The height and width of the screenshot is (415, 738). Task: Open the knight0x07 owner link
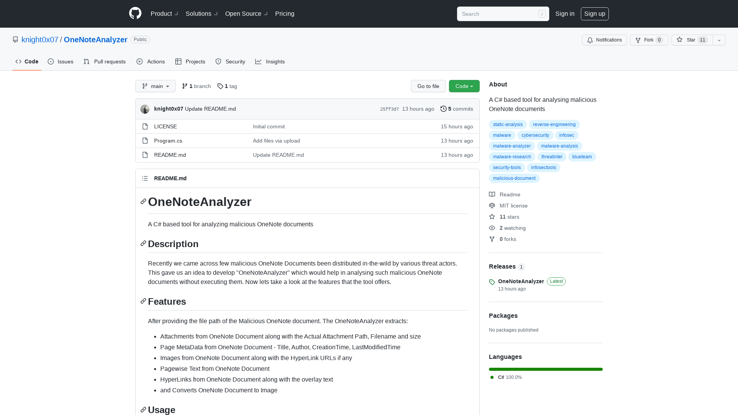(40, 40)
